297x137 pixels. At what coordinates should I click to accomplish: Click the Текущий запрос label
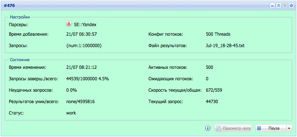[166, 102]
